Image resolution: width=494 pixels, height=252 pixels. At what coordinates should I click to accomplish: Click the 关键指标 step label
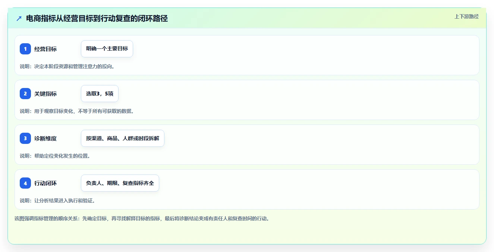coord(45,94)
